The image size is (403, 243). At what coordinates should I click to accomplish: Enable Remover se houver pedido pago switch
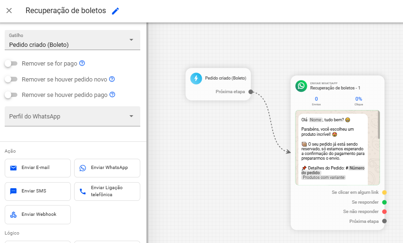11,95
